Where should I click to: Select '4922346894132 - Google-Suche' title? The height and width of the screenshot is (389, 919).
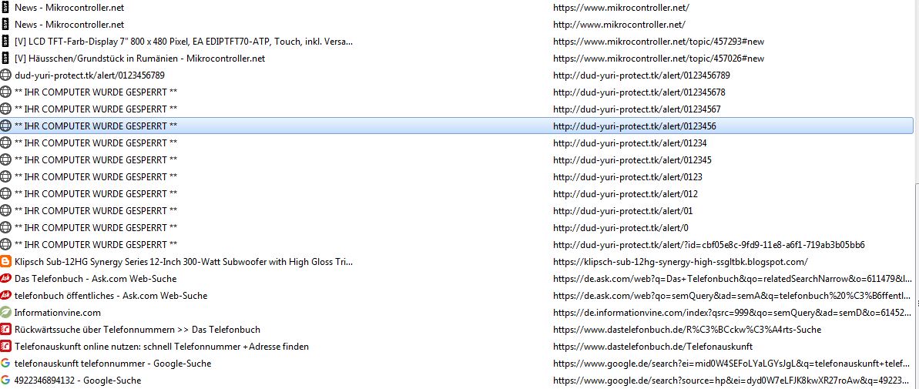pyautogui.click(x=78, y=381)
